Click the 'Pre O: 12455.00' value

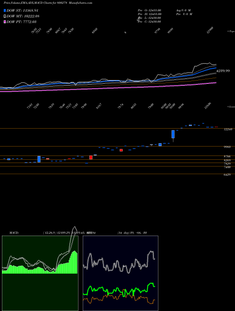click(149, 10)
